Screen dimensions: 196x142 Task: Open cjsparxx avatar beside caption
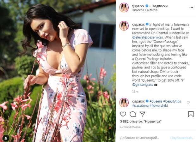pyautogui.click(x=124, y=26)
